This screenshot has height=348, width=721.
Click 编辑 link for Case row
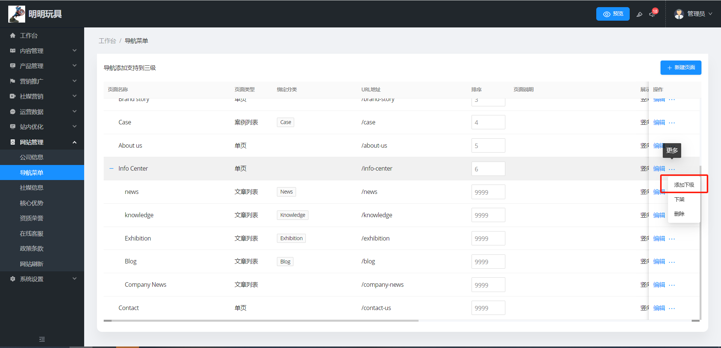[x=659, y=123]
